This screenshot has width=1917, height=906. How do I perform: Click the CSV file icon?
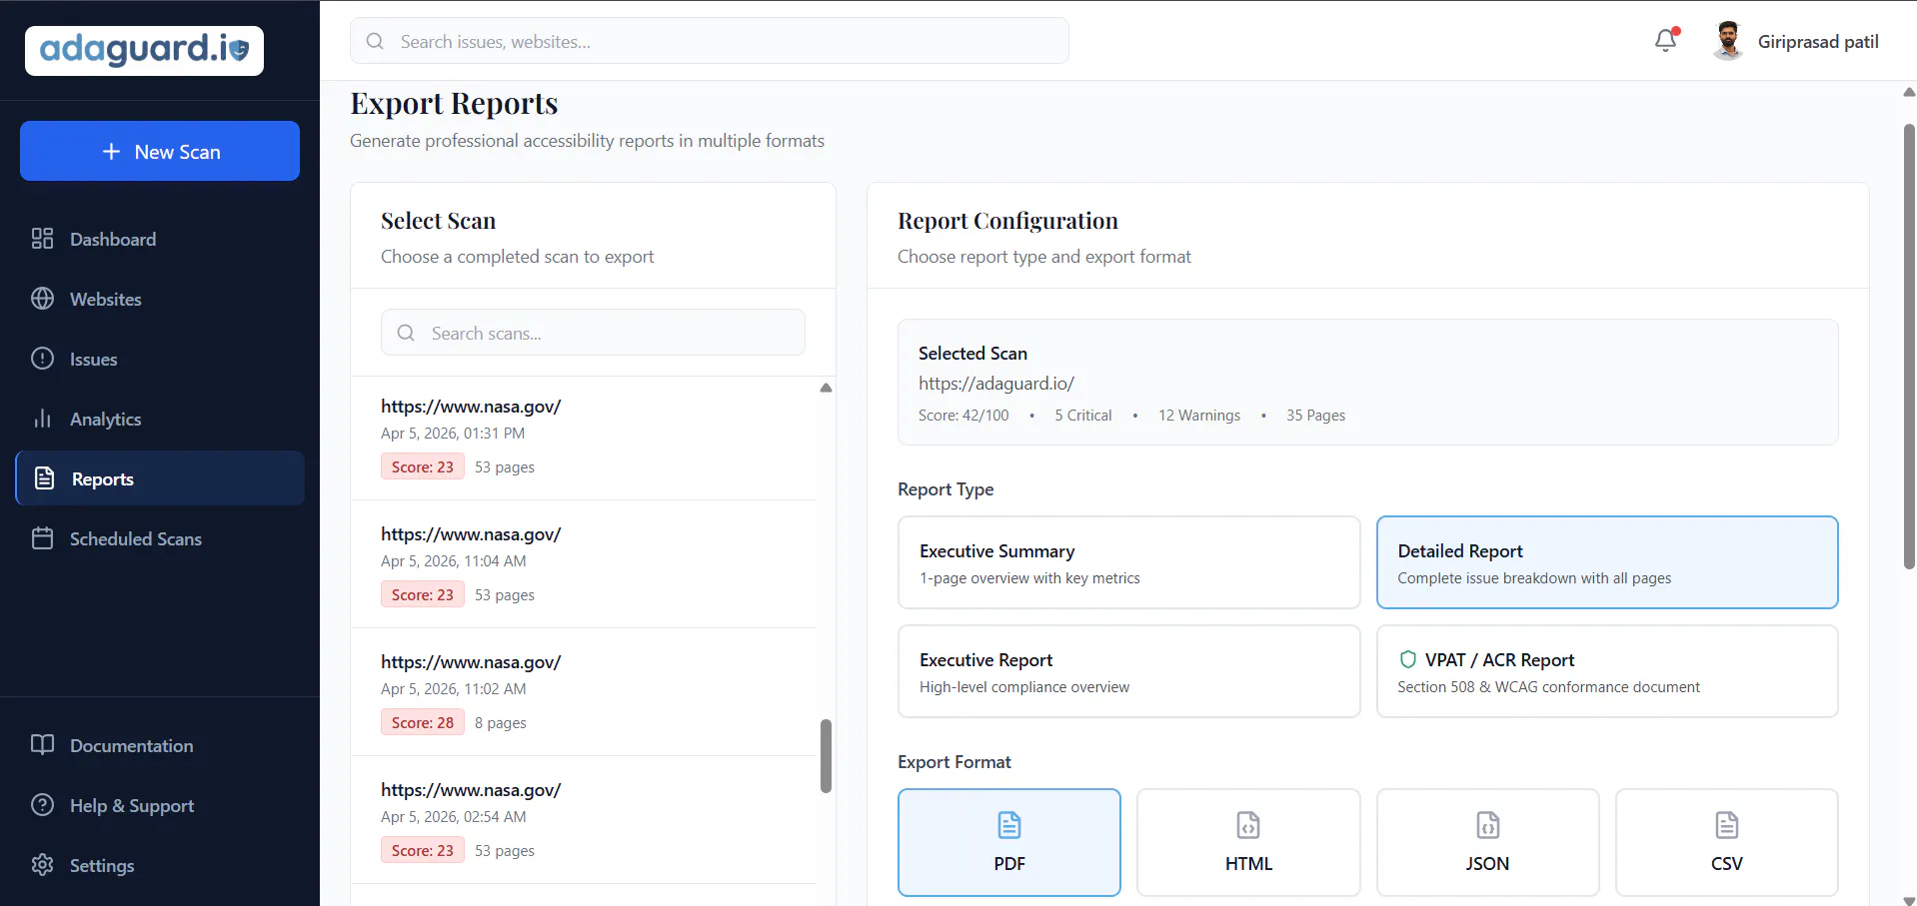[x=1727, y=825]
